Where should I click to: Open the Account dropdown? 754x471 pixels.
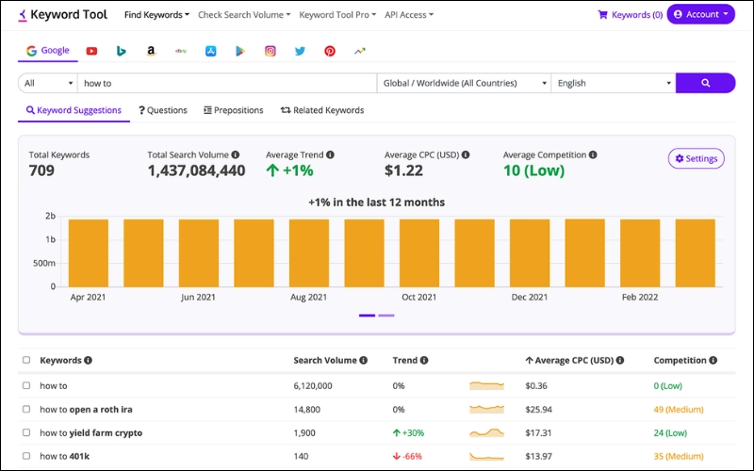[x=700, y=14]
